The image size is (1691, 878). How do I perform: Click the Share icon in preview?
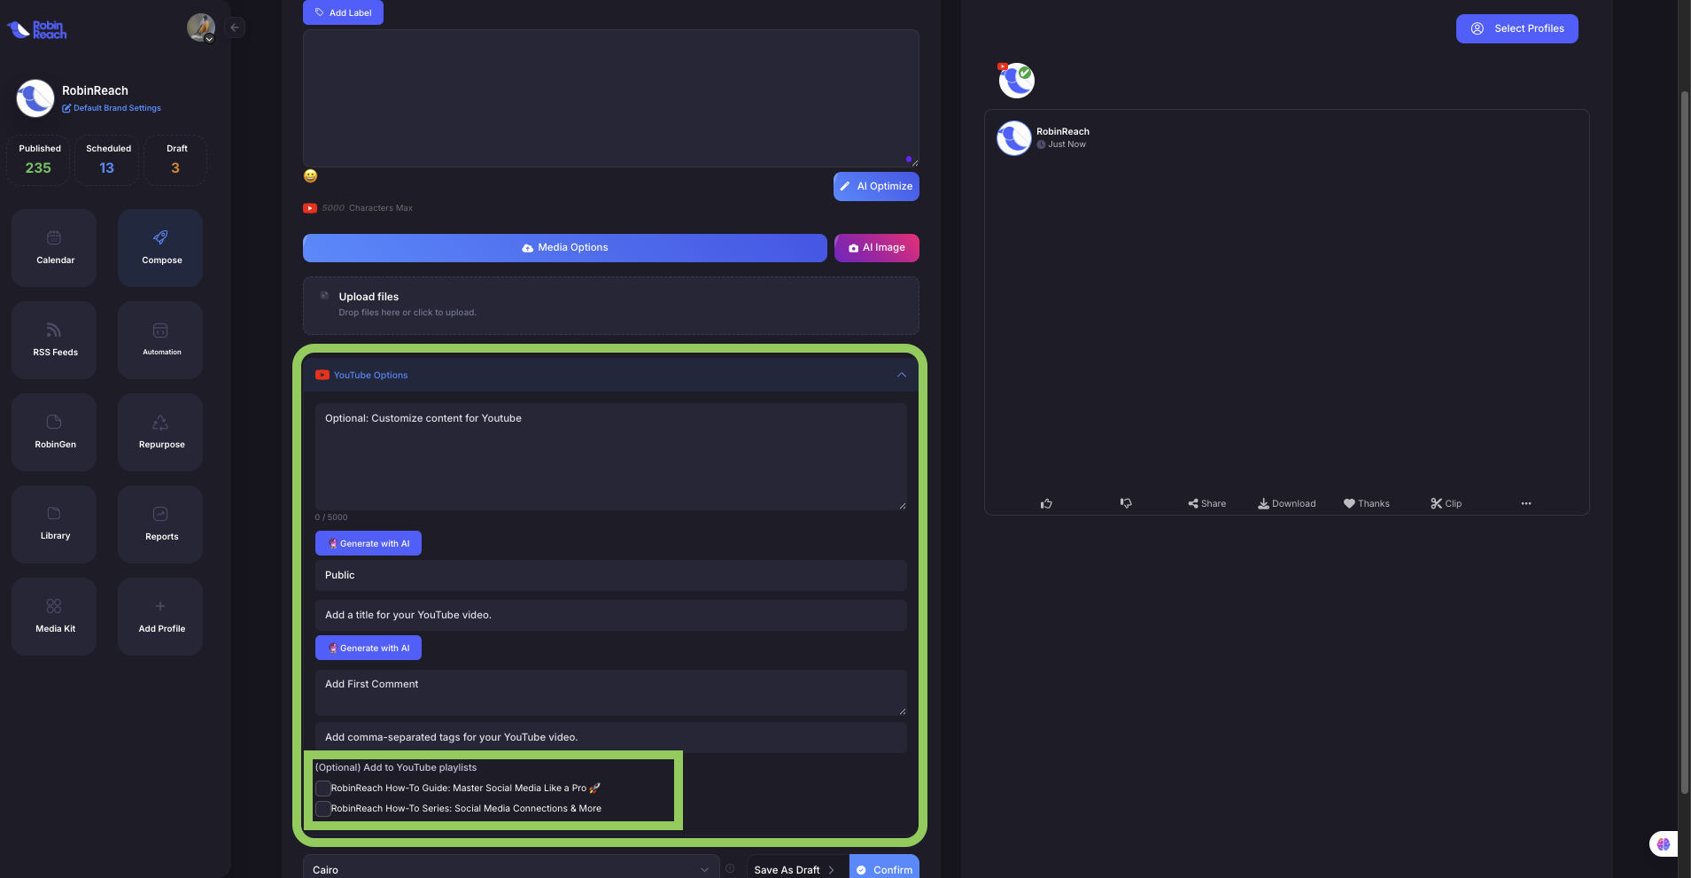tap(1207, 503)
